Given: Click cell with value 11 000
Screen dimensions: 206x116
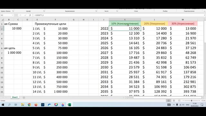Looking at the screenshot, I should point(125,28).
